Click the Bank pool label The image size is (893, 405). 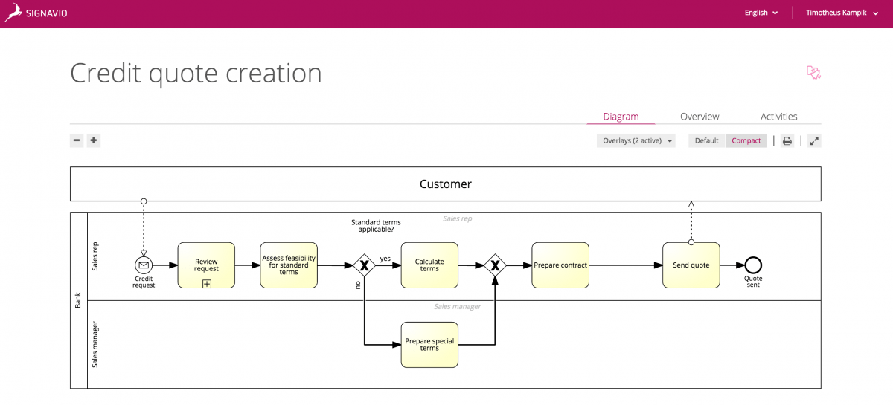point(79,300)
